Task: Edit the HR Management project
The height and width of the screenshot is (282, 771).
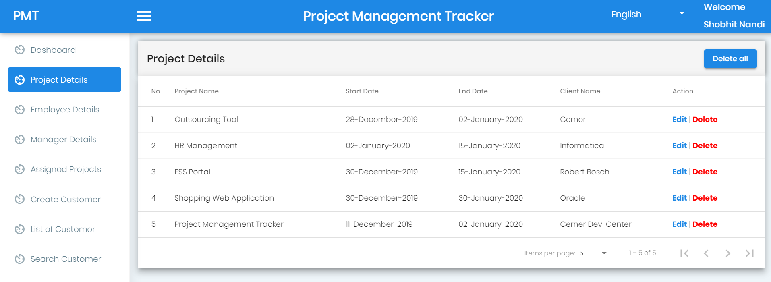Action: coord(680,145)
